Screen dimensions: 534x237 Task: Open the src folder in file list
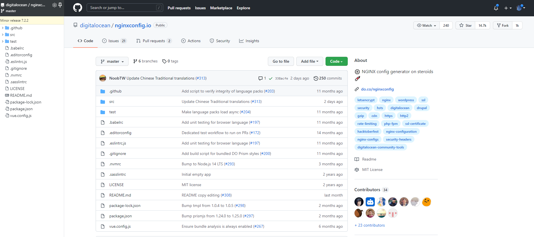coord(112,101)
